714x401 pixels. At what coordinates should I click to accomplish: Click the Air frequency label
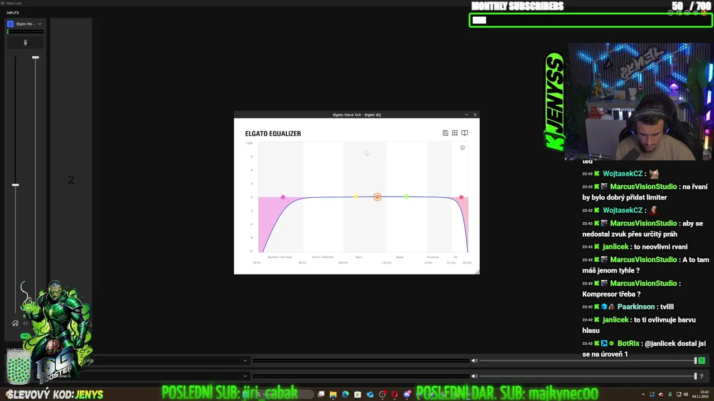[455, 257]
